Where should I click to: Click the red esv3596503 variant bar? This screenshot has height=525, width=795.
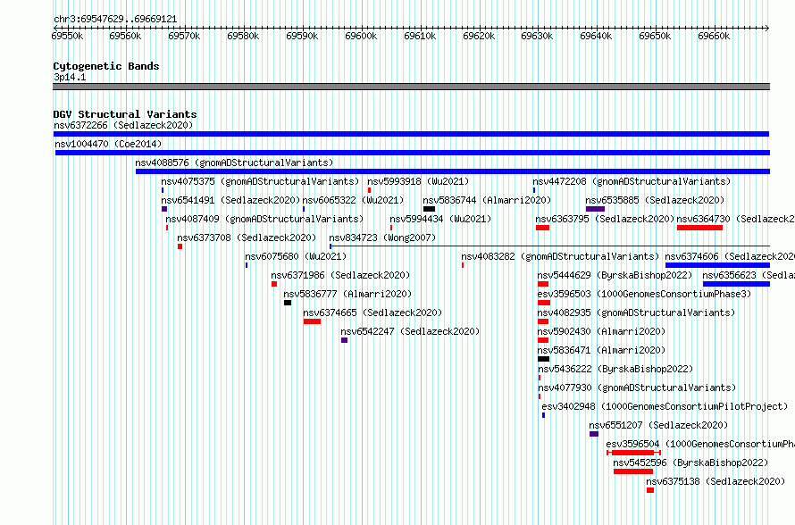tap(544, 303)
